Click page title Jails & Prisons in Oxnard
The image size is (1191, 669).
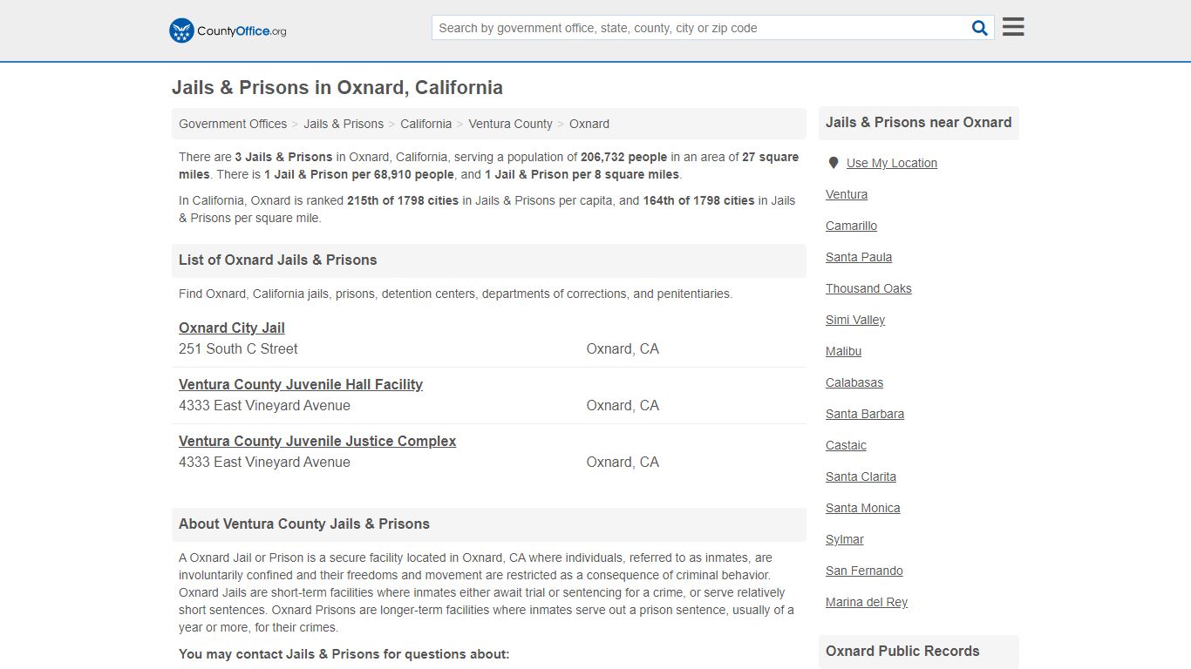pyautogui.click(x=337, y=87)
